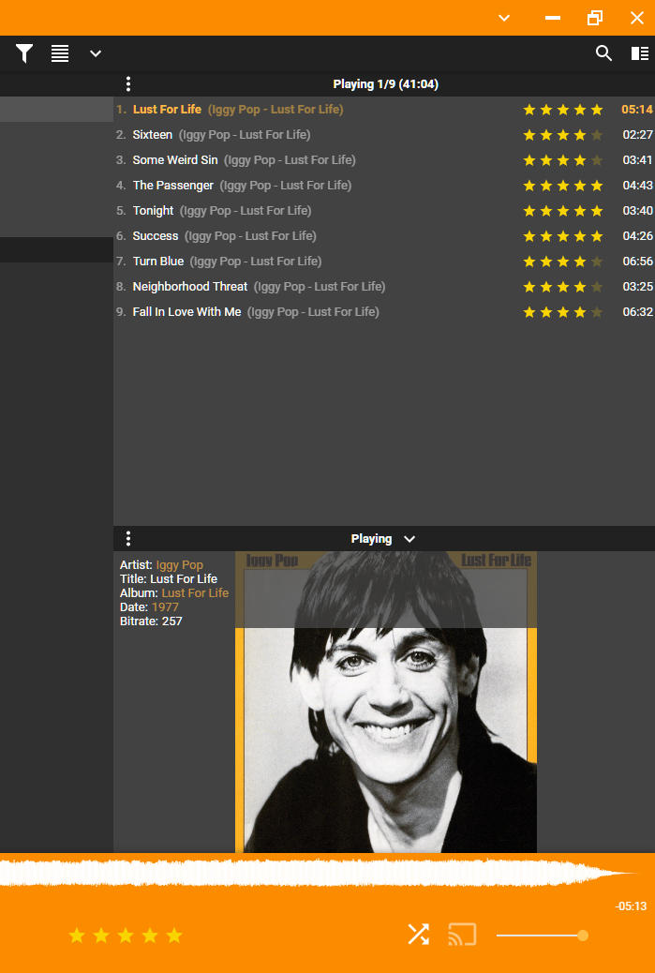Select the highlighted top item in left sidebar
Screen dimensions: 655x973
click(56, 110)
